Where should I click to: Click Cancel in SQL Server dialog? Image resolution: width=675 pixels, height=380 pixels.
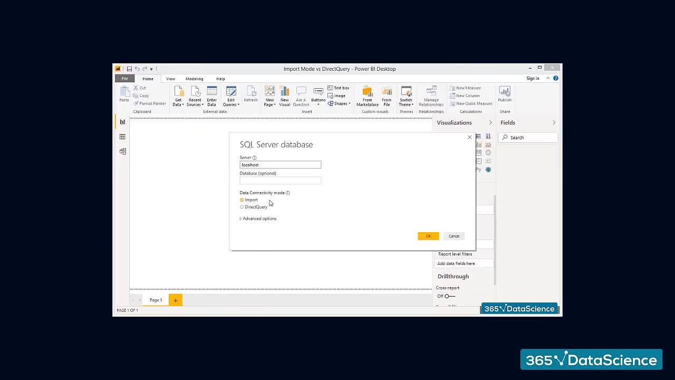(x=454, y=236)
